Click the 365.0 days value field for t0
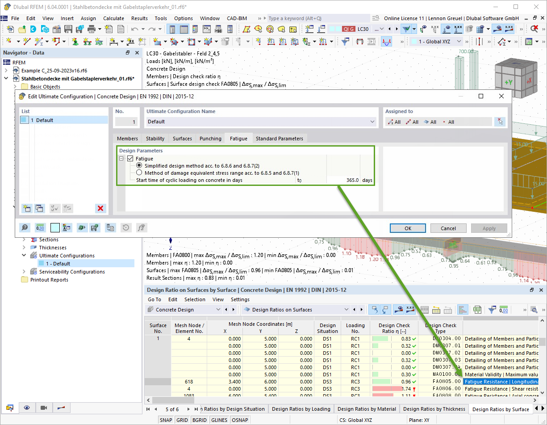 click(x=343, y=180)
